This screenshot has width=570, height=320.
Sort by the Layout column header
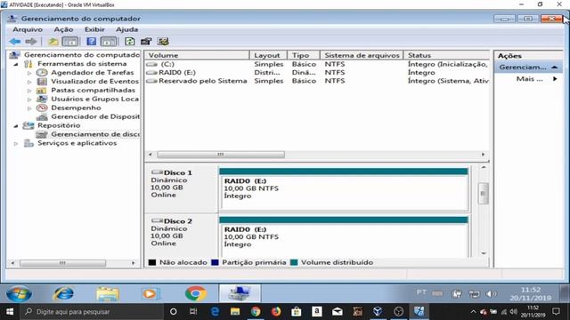tap(268, 55)
